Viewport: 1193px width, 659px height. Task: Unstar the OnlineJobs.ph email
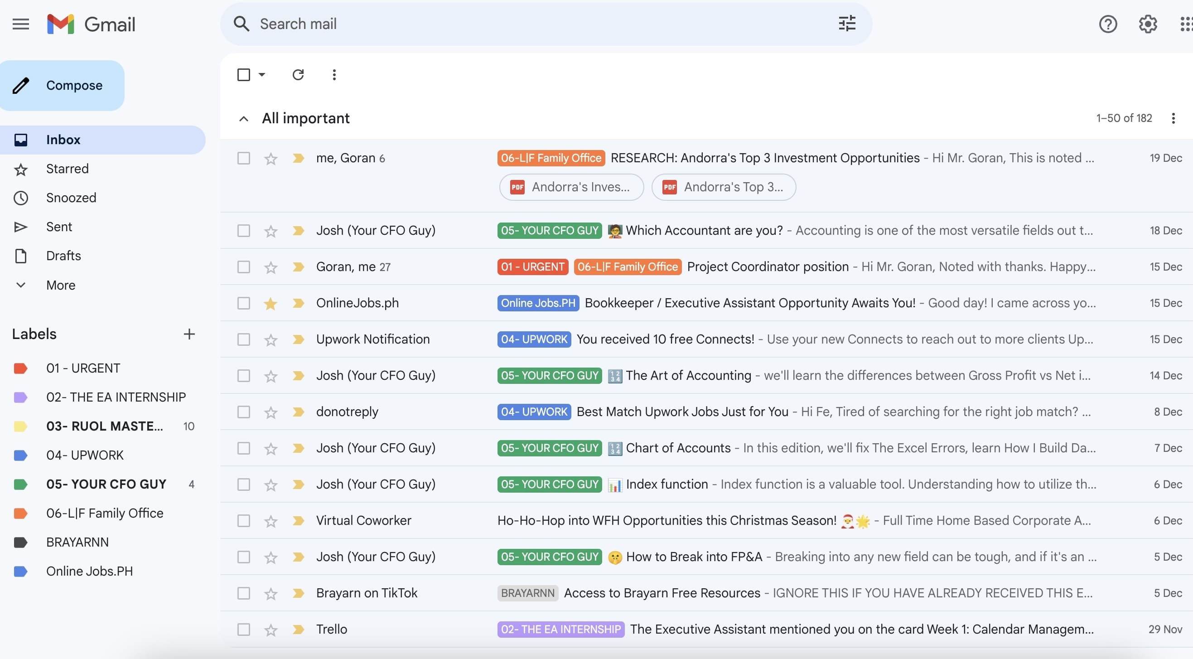[x=270, y=304]
